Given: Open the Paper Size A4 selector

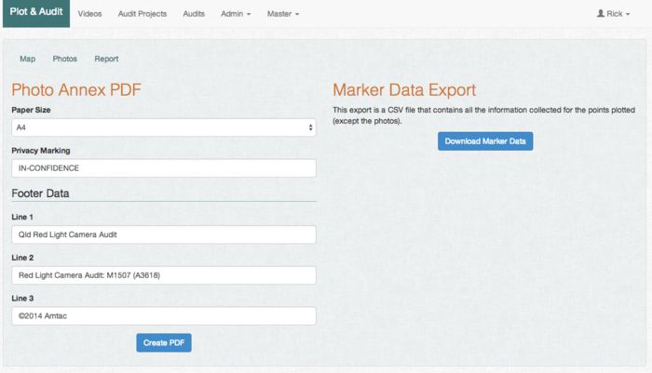Looking at the screenshot, I should tap(164, 127).
